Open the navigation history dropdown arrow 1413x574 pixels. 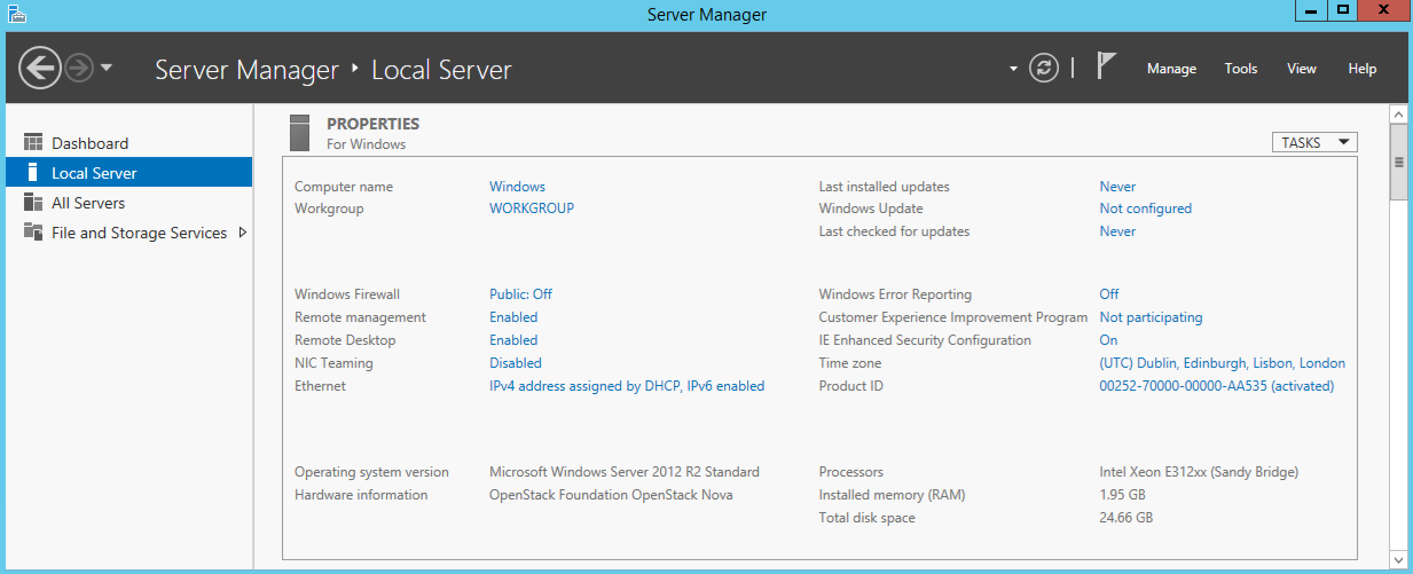(x=107, y=68)
